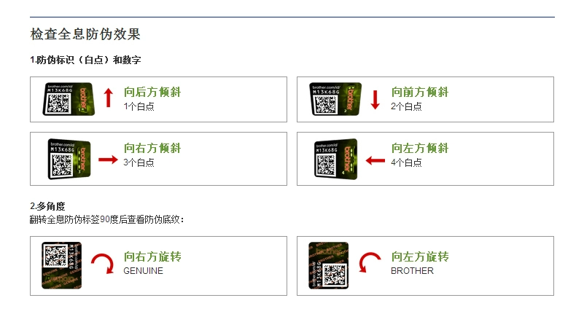Click the 向左方旋转 heading
The height and width of the screenshot is (322, 576).
point(420,256)
